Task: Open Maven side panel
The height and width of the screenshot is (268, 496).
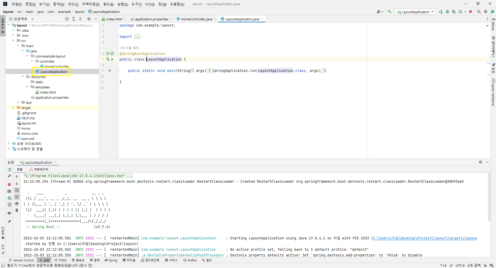Action: (493, 24)
